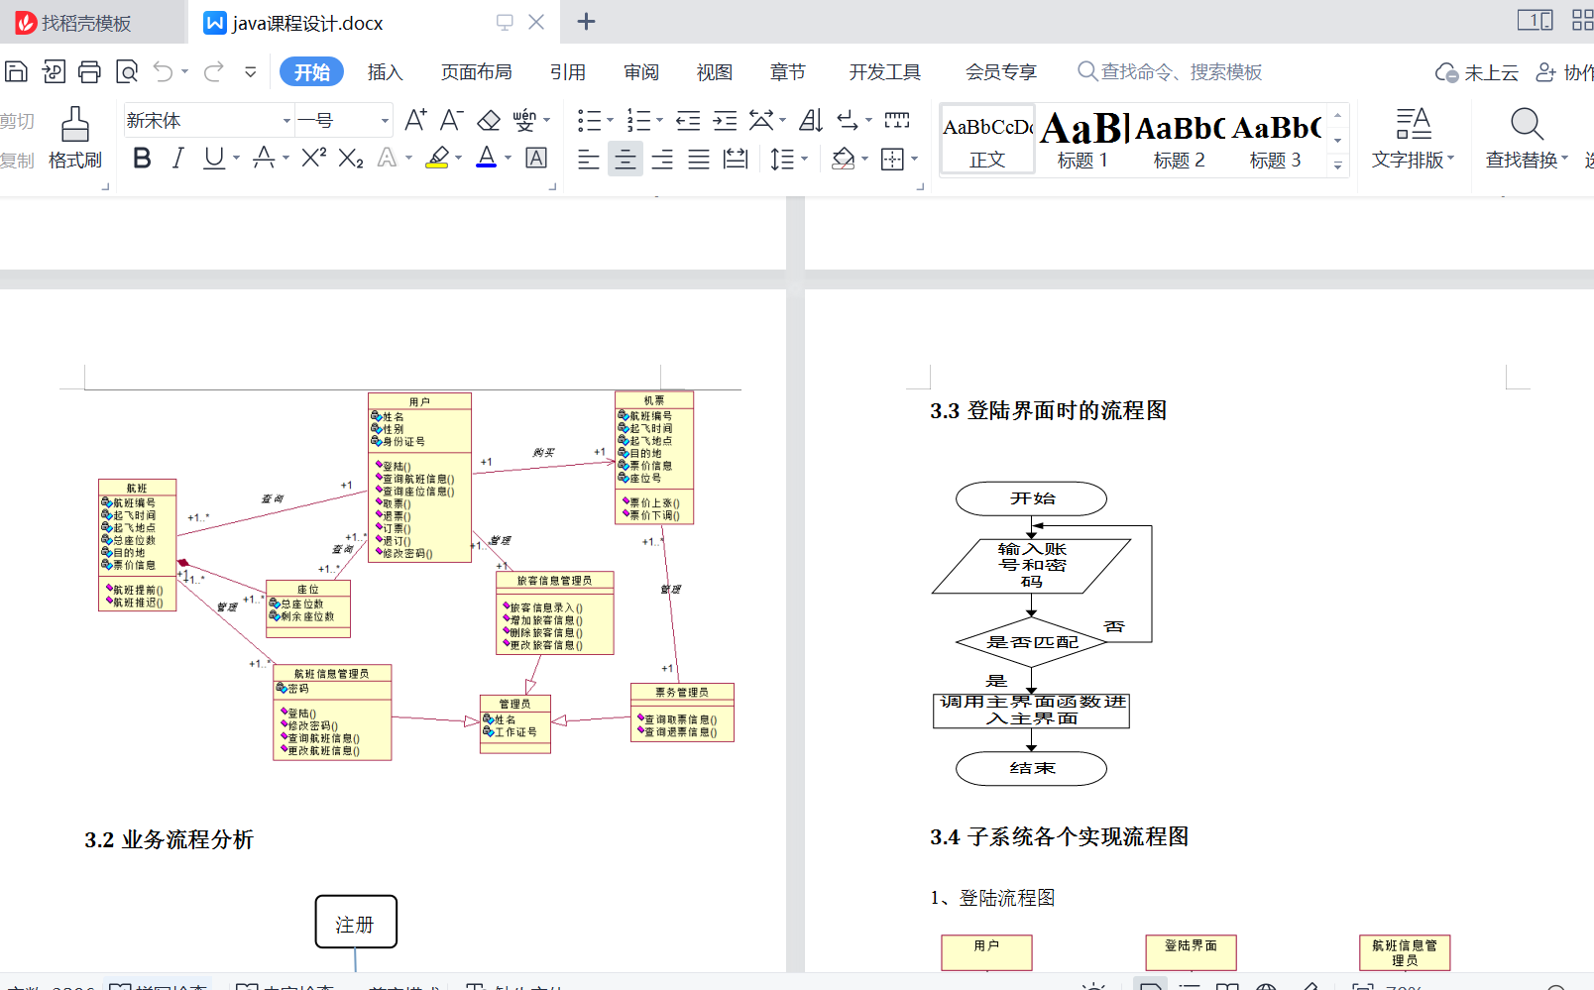Click the Format Painter (格式刷) tool
The height and width of the screenshot is (990, 1594).
75,139
